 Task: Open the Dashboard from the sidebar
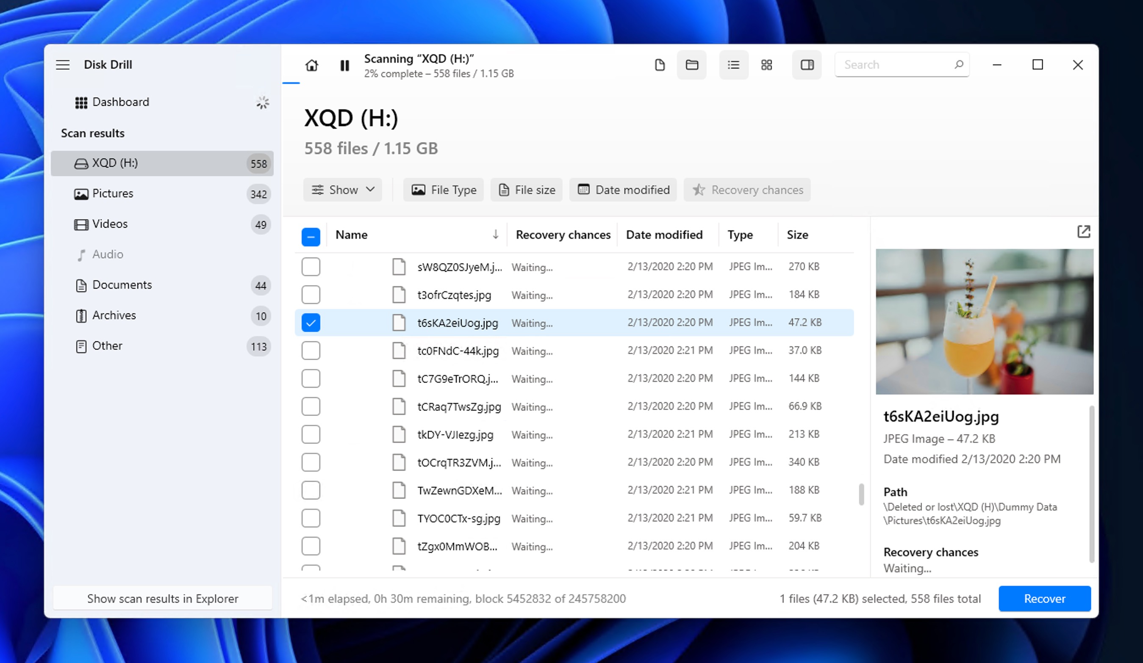click(x=121, y=102)
